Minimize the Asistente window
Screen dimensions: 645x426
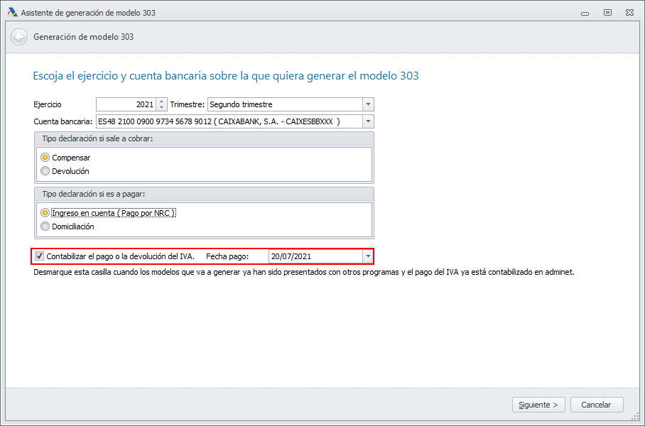[585, 13]
